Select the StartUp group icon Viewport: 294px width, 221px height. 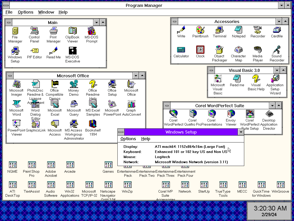click(x=204, y=185)
